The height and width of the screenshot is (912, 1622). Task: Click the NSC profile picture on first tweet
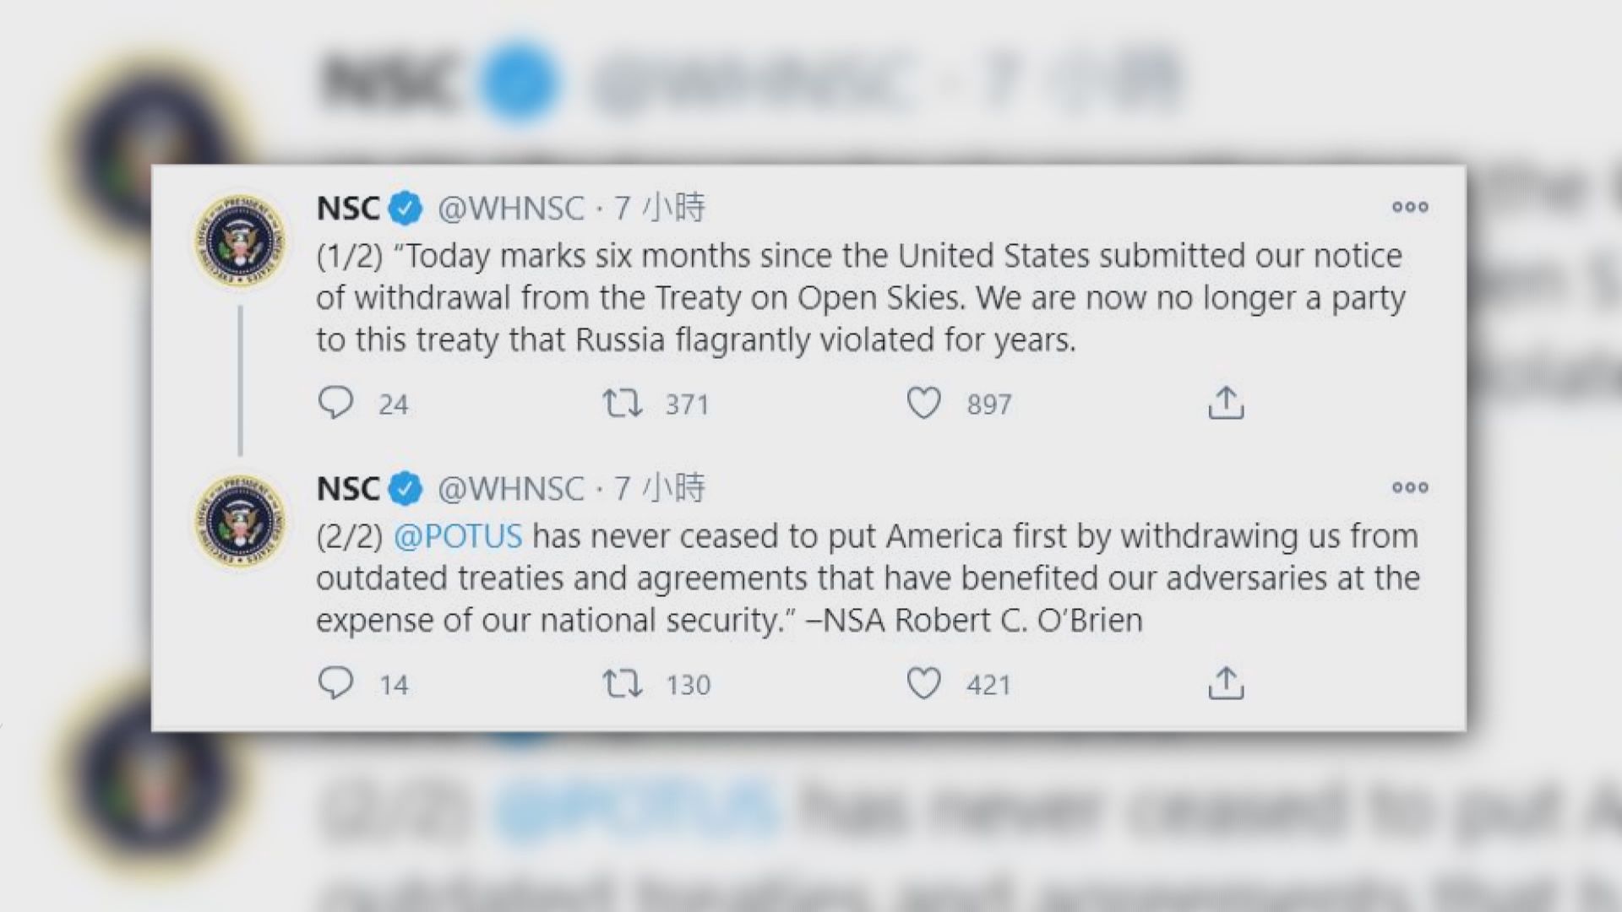click(240, 241)
